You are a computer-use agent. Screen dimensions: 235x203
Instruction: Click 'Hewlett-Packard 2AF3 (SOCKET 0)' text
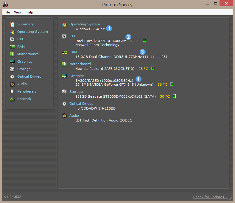pyautogui.click(x=105, y=69)
